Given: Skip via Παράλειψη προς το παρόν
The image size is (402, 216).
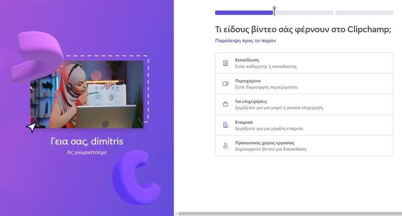Looking at the screenshot, I should [245, 41].
